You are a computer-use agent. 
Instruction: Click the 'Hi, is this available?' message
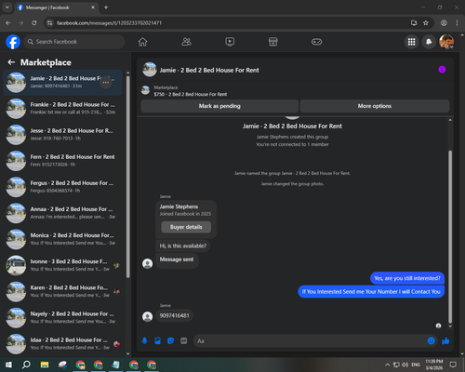[183, 246]
